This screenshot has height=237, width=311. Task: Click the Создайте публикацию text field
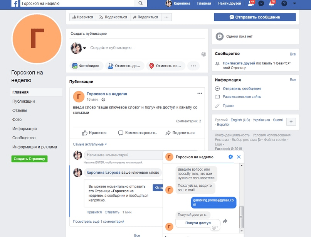click(112, 48)
